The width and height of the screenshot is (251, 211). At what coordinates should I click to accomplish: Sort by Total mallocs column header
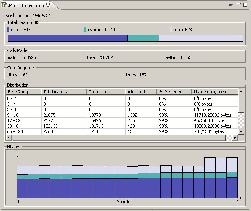click(64, 92)
